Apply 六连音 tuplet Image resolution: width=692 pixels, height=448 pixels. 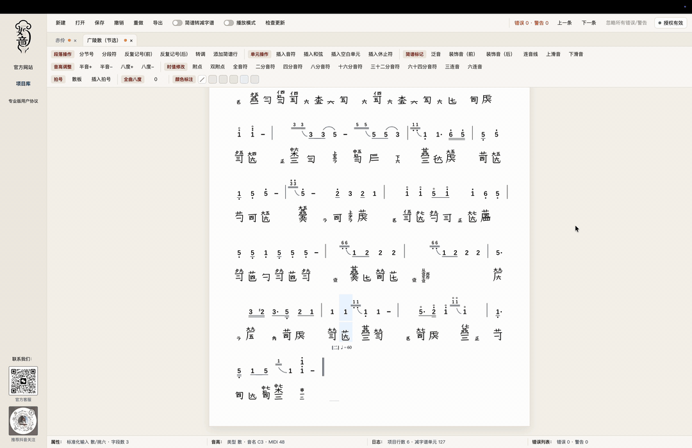(x=475, y=67)
